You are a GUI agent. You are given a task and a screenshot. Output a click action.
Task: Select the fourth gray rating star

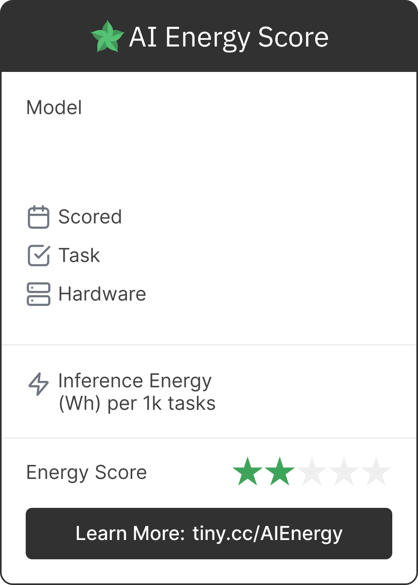[344, 472]
